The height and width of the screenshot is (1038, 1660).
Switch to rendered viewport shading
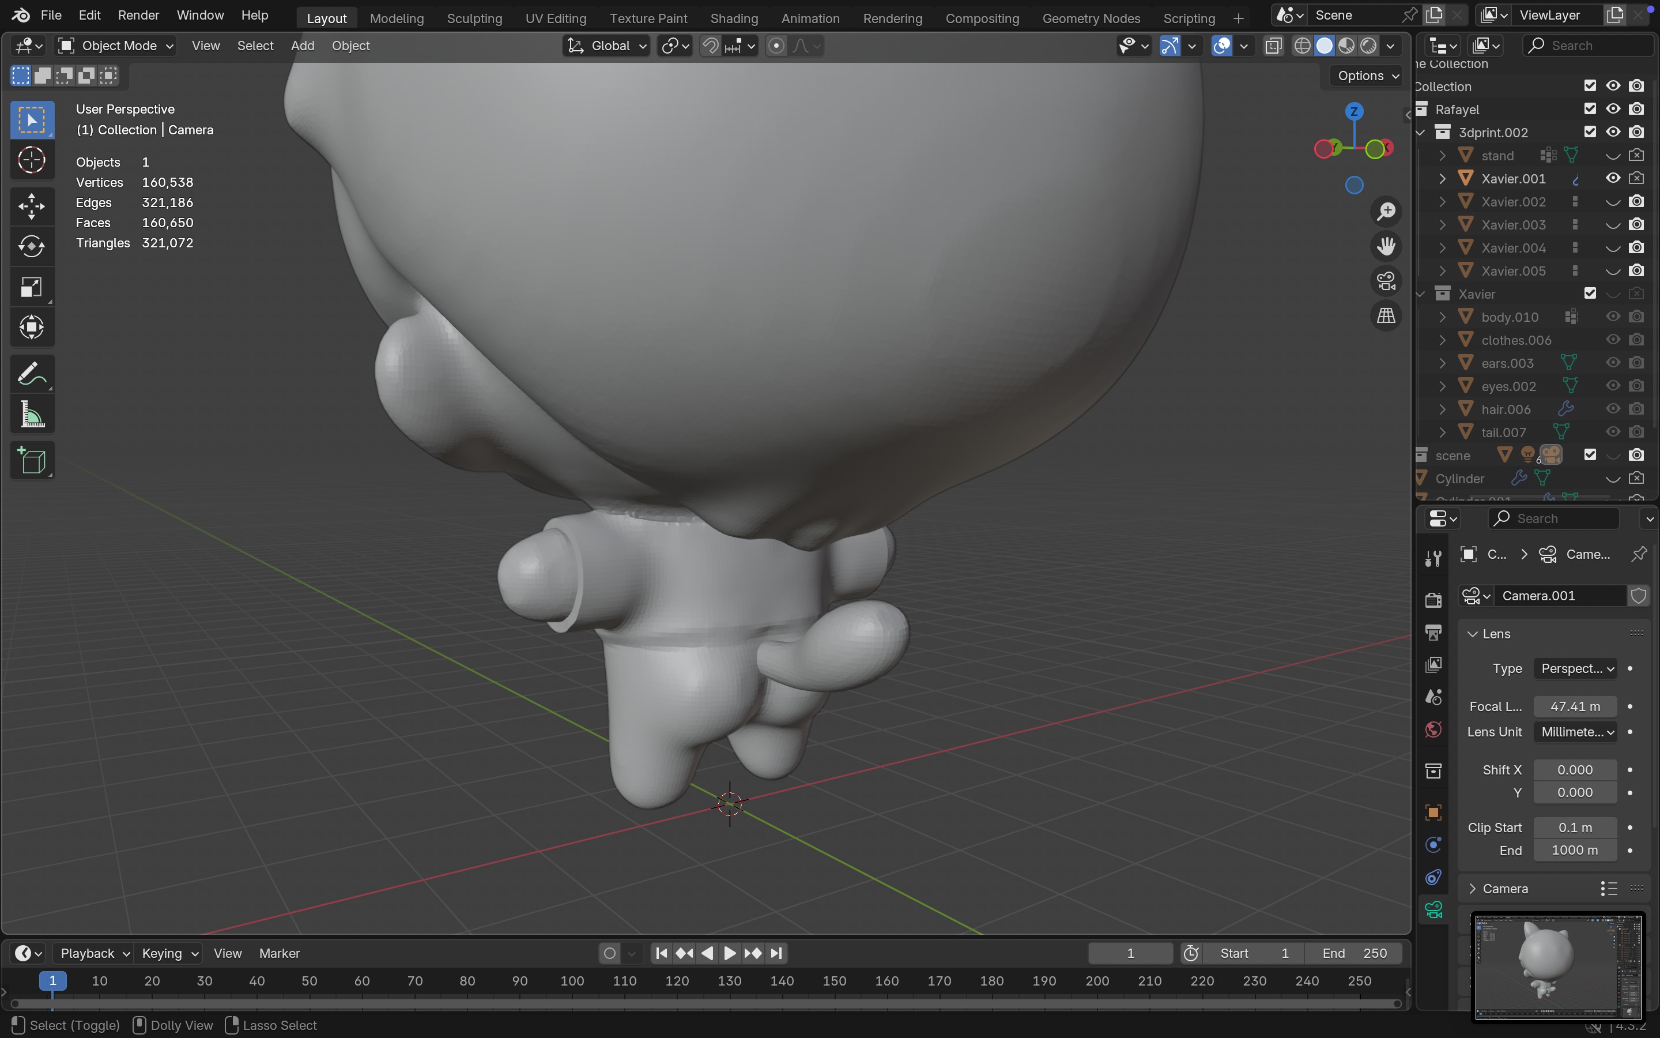(1368, 46)
